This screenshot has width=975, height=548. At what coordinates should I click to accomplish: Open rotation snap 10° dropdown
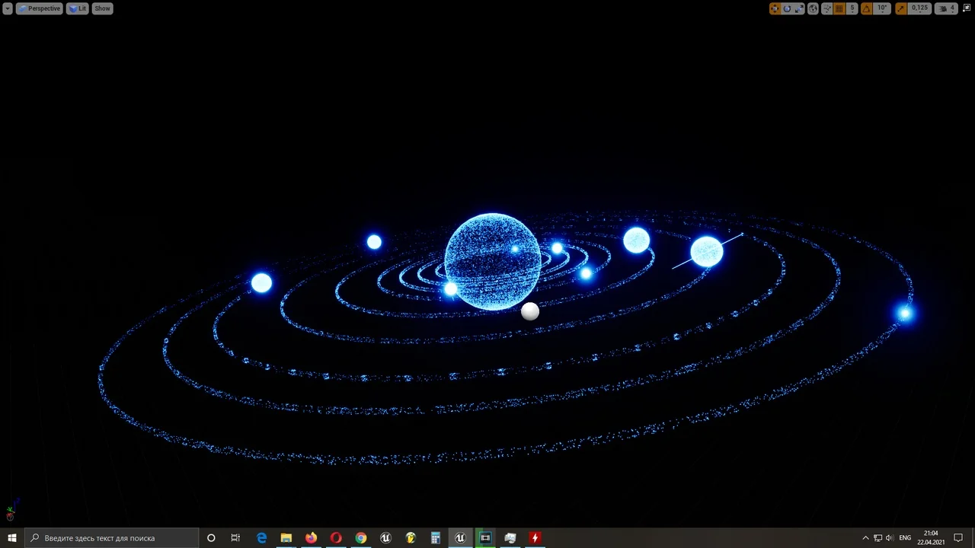click(x=882, y=8)
